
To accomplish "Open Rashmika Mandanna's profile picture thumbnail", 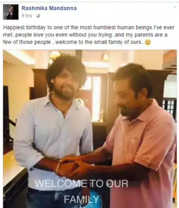I will click(x=11, y=12).
